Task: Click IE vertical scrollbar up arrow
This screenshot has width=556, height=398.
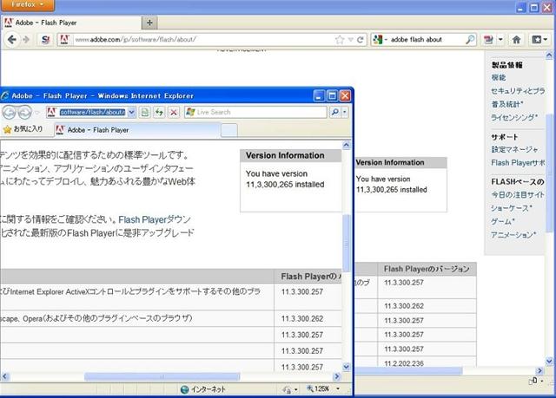Action: click(346, 145)
